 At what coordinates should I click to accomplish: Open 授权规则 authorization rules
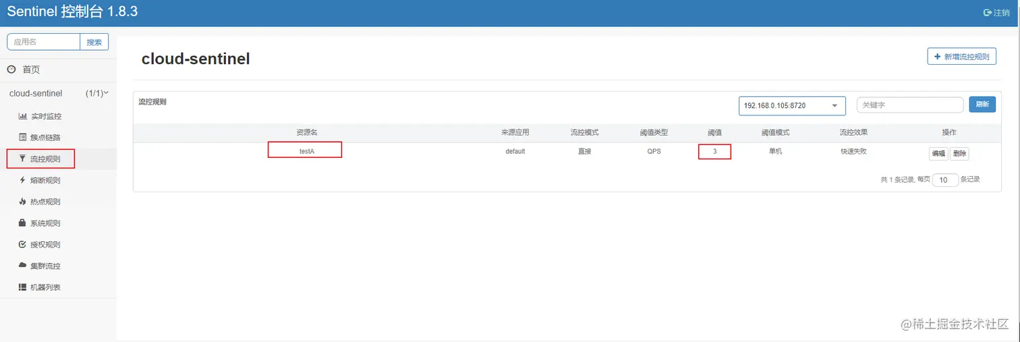pos(46,245)
